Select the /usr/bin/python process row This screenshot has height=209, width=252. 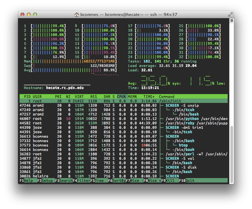[124, 119]
